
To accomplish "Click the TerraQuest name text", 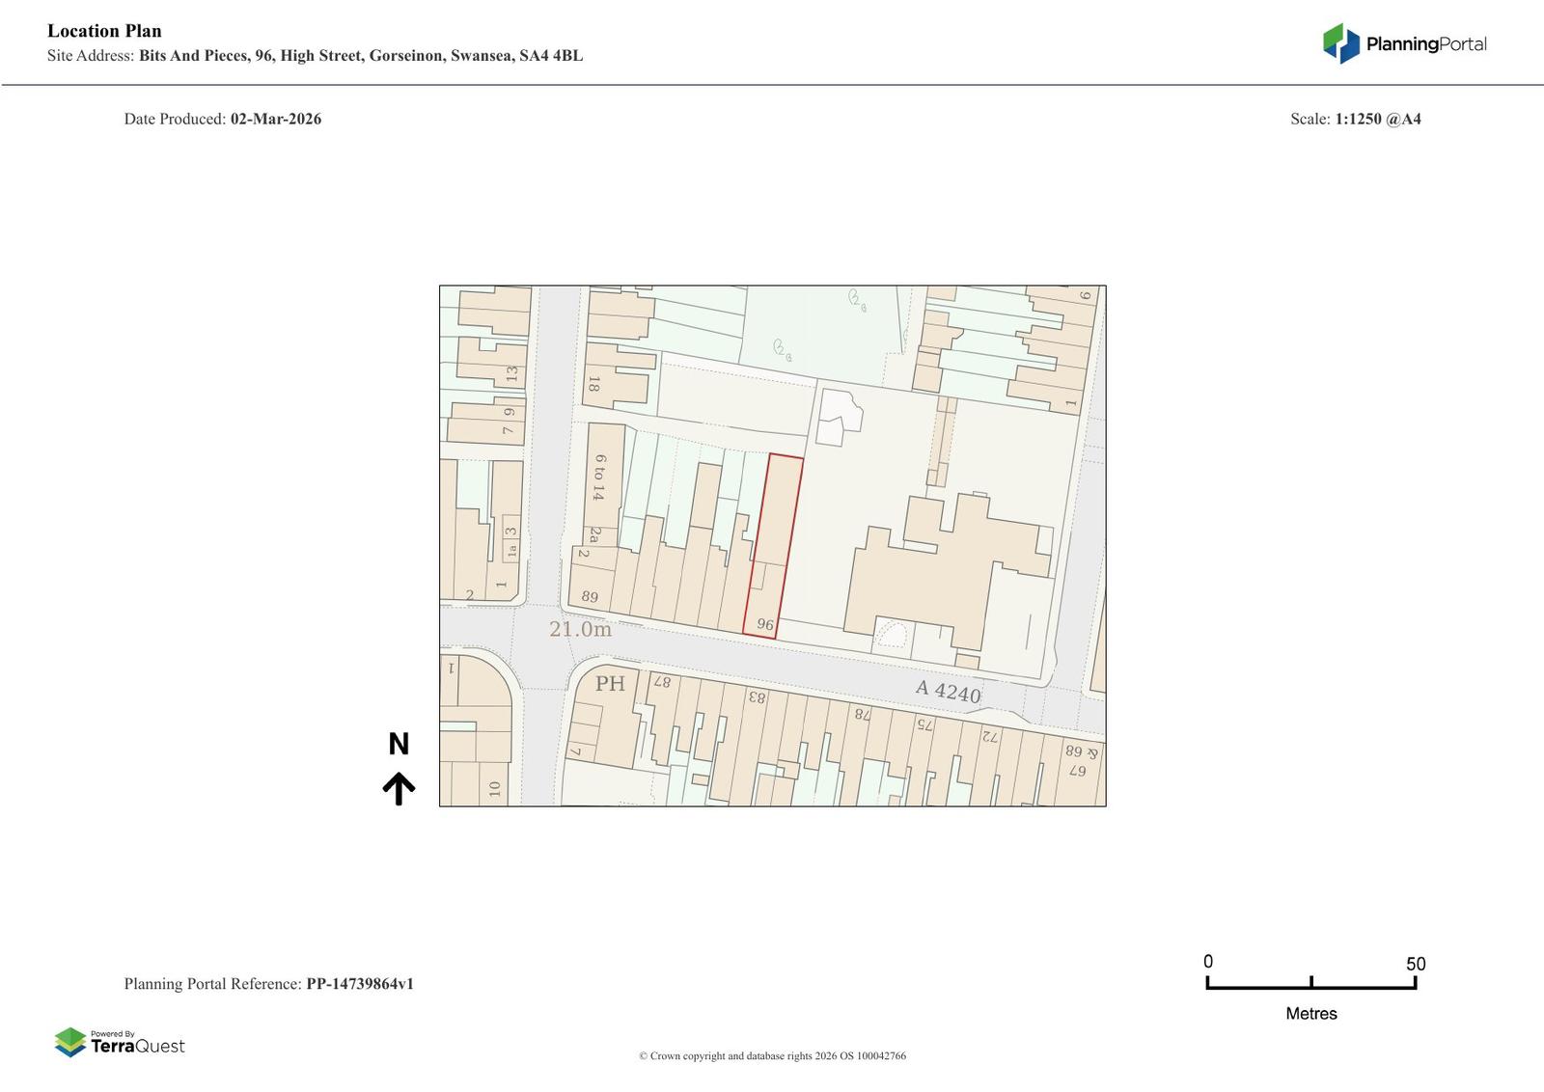I will click(137, 1046).
